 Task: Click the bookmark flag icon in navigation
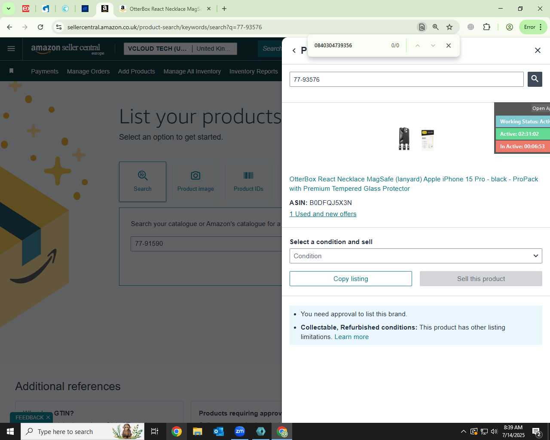coord(12,71)
